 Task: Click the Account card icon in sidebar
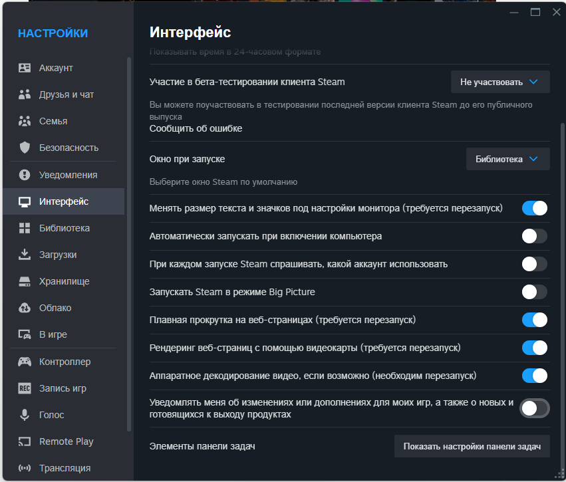point(25,68)
